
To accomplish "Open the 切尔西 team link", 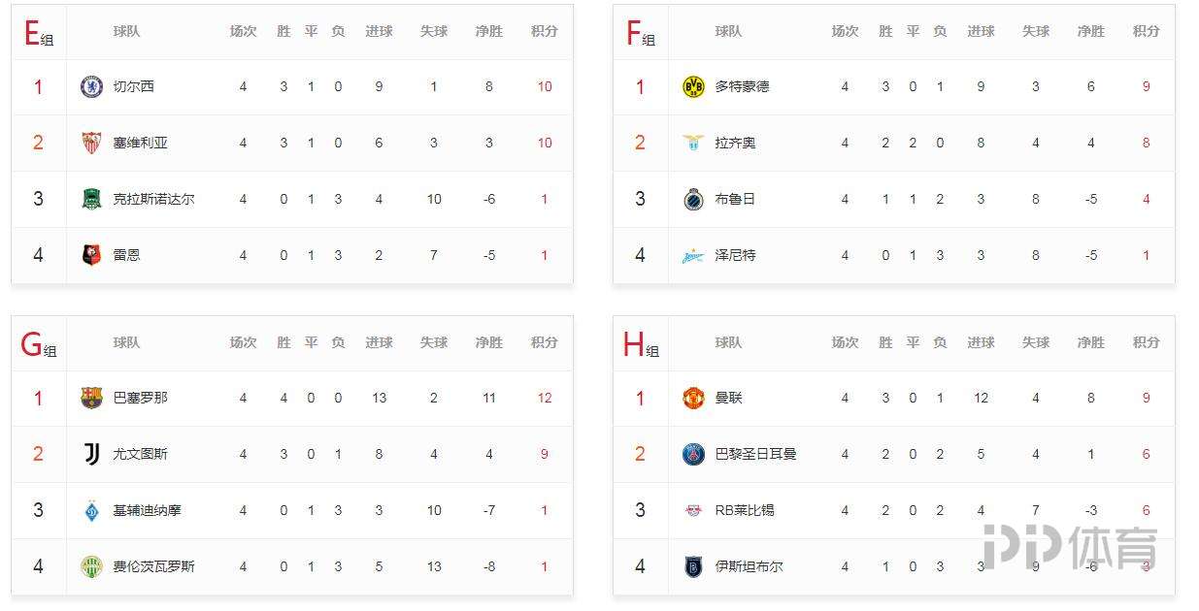I will (x=133, y=86).
